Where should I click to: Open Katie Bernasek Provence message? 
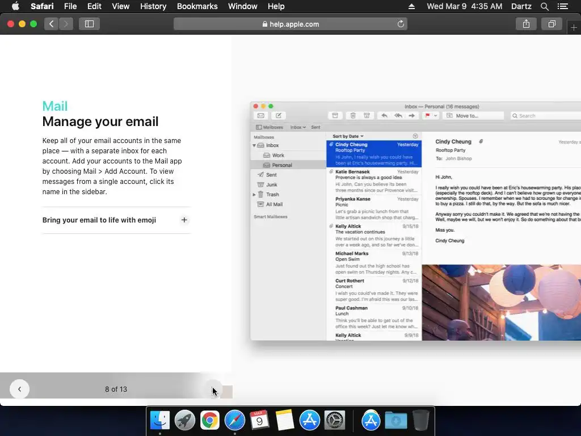(x=374, y=181)
